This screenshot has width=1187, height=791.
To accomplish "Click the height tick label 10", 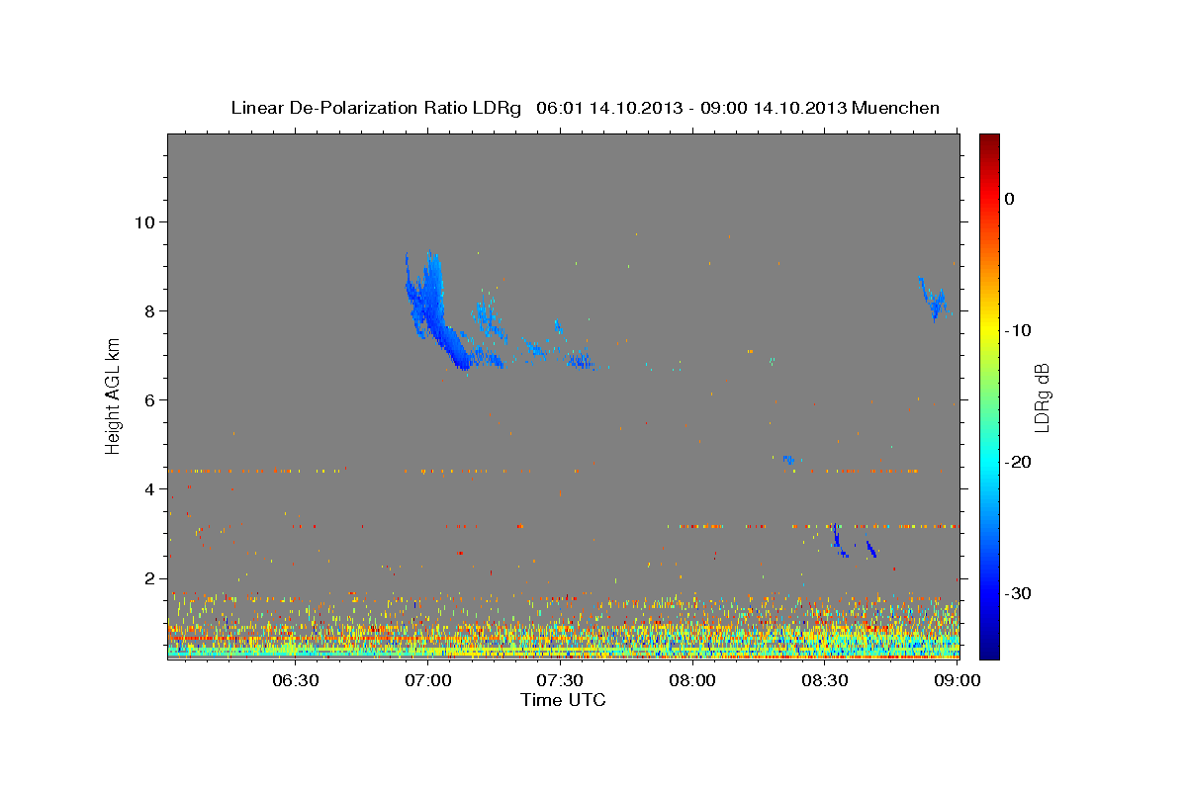I will tap(144, 221).
